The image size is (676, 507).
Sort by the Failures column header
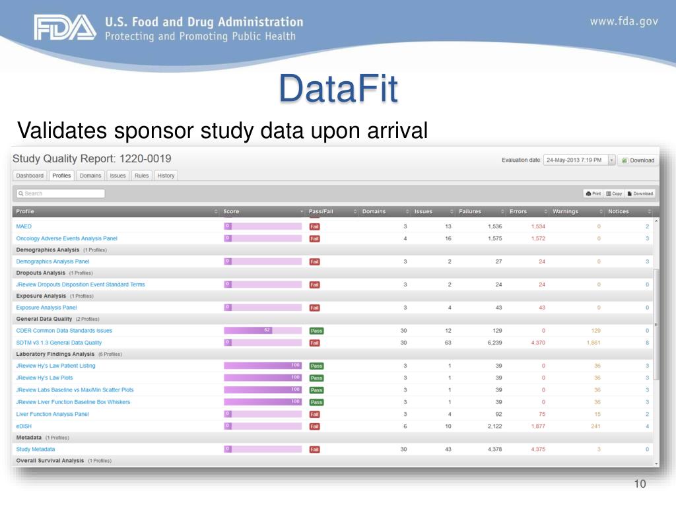(x=481, y=212)
